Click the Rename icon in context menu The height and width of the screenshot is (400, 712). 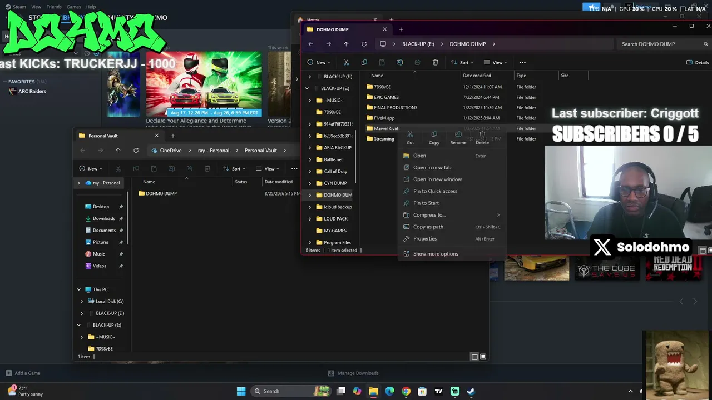(458, 137)
